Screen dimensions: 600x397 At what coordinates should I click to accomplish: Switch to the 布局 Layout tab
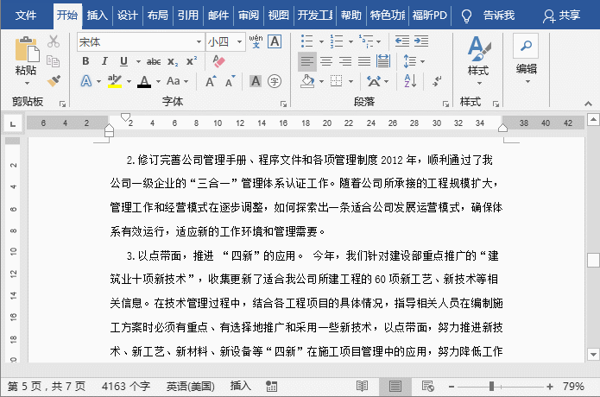(158, 16)
